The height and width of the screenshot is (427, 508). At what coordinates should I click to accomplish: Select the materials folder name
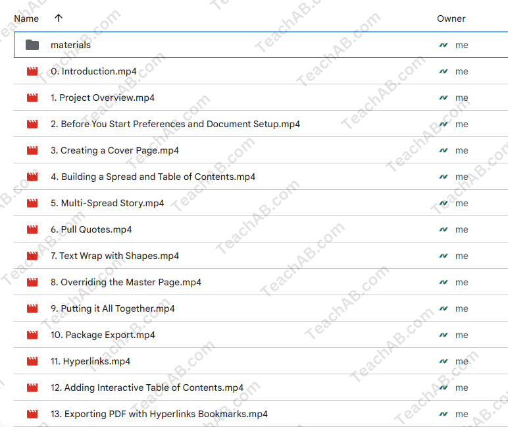pyautogui.click(x=70, y=45)
